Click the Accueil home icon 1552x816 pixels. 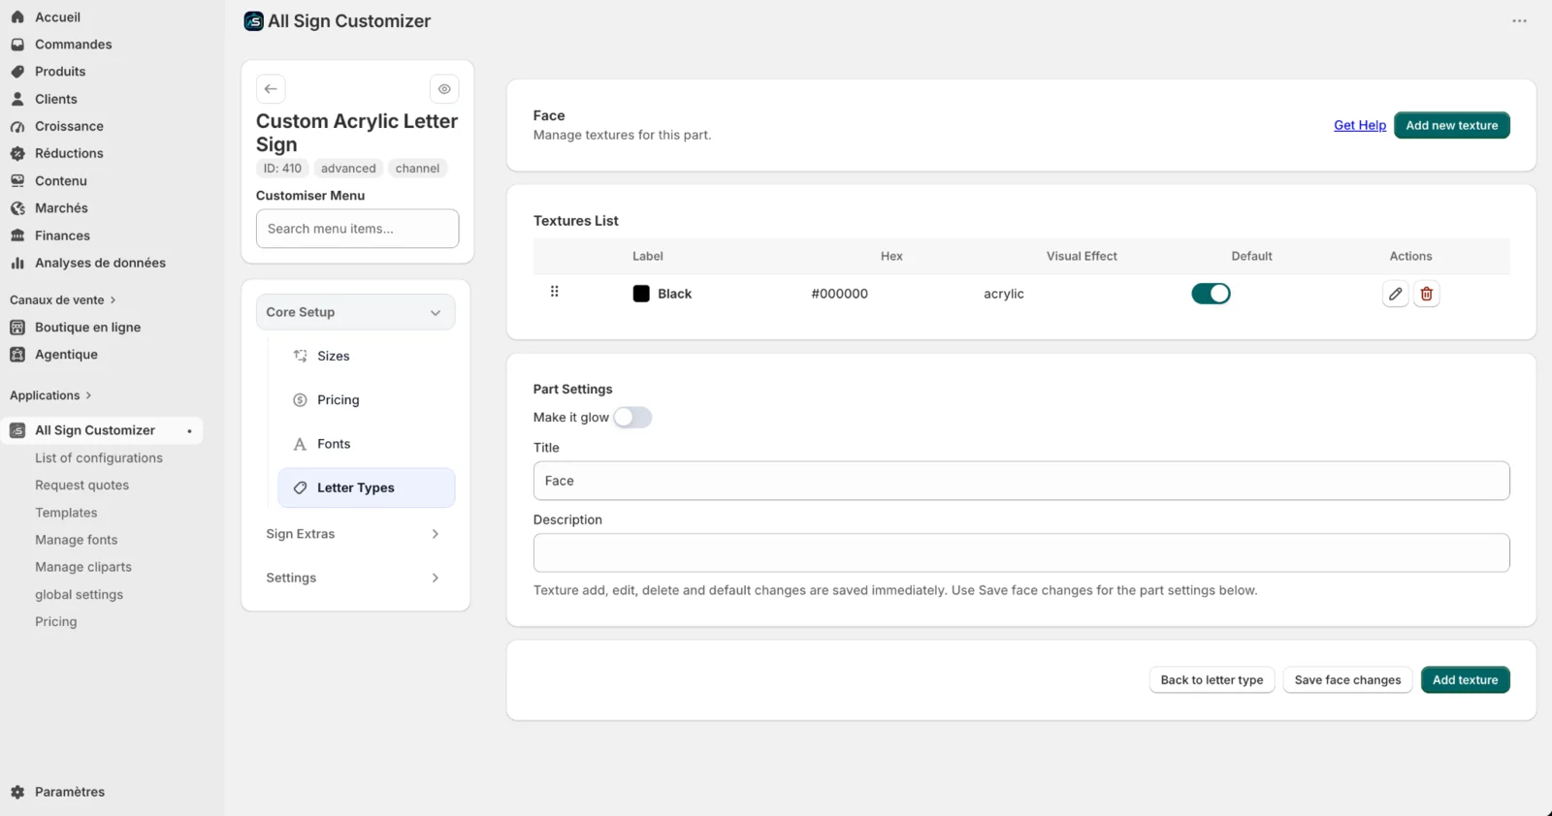[x=17, y=17]
